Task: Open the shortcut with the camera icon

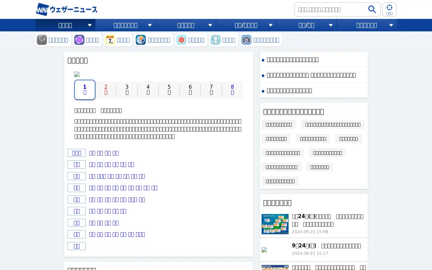Action: coord(261,40)
